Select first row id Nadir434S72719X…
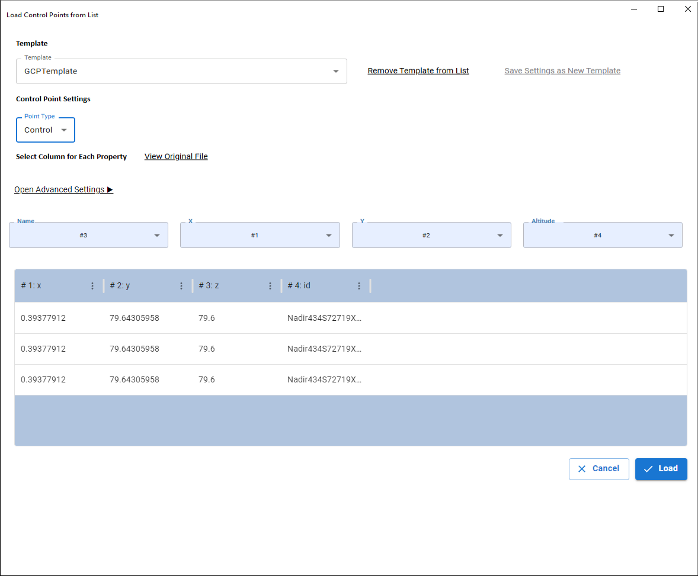 [325, 318]
